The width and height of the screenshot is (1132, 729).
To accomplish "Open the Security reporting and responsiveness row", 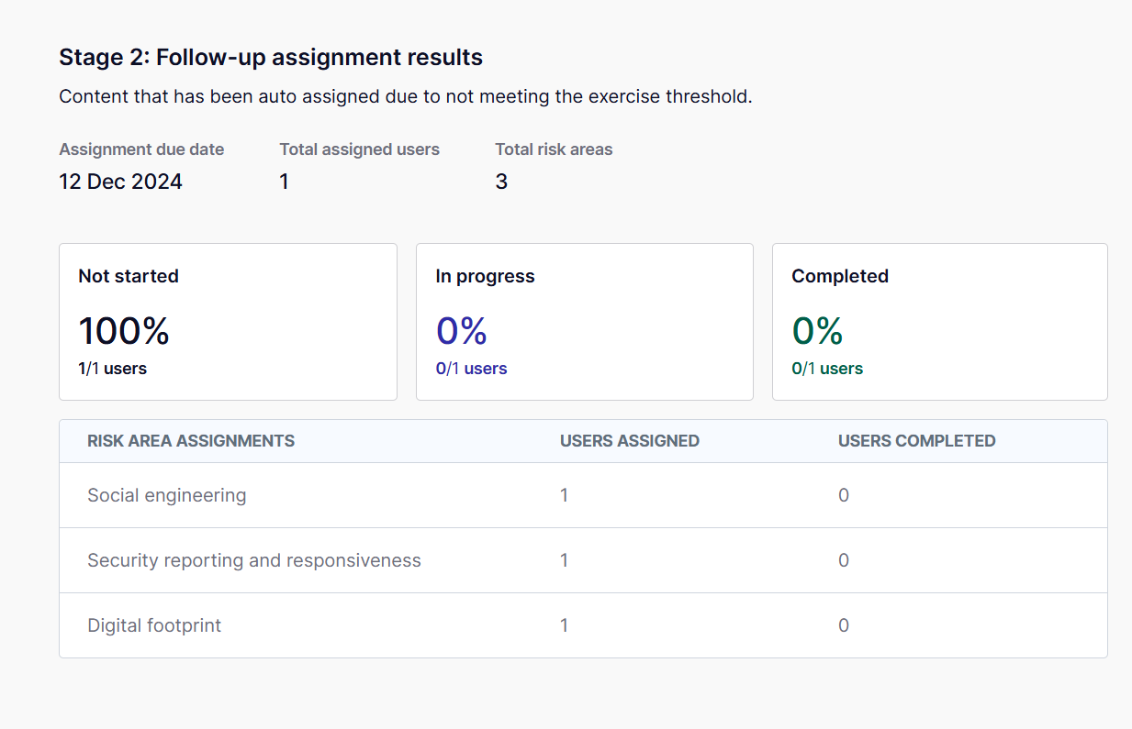I will point(254,560).
